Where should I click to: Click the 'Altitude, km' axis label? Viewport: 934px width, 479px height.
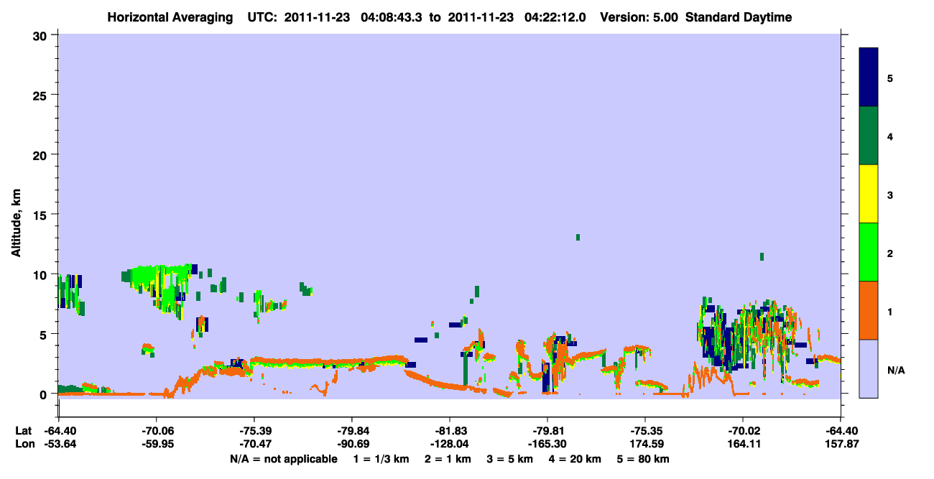coord(16,225)
